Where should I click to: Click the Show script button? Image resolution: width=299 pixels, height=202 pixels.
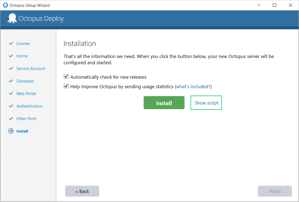tap(206, 103)
